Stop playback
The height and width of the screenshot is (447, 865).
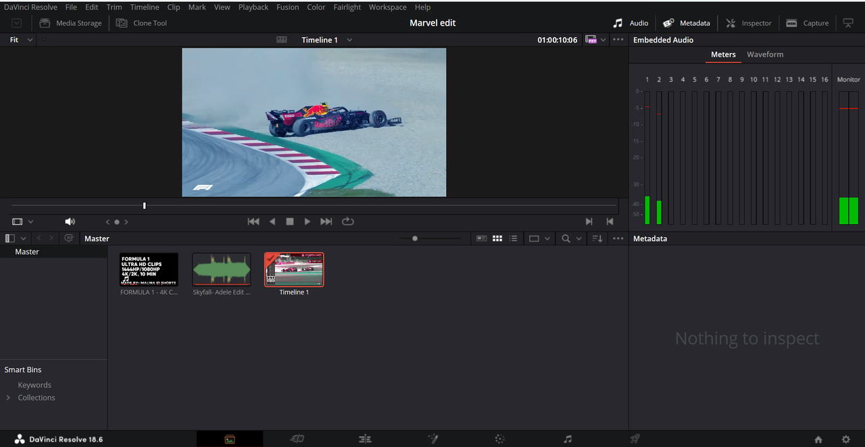(x=290, y=221)
